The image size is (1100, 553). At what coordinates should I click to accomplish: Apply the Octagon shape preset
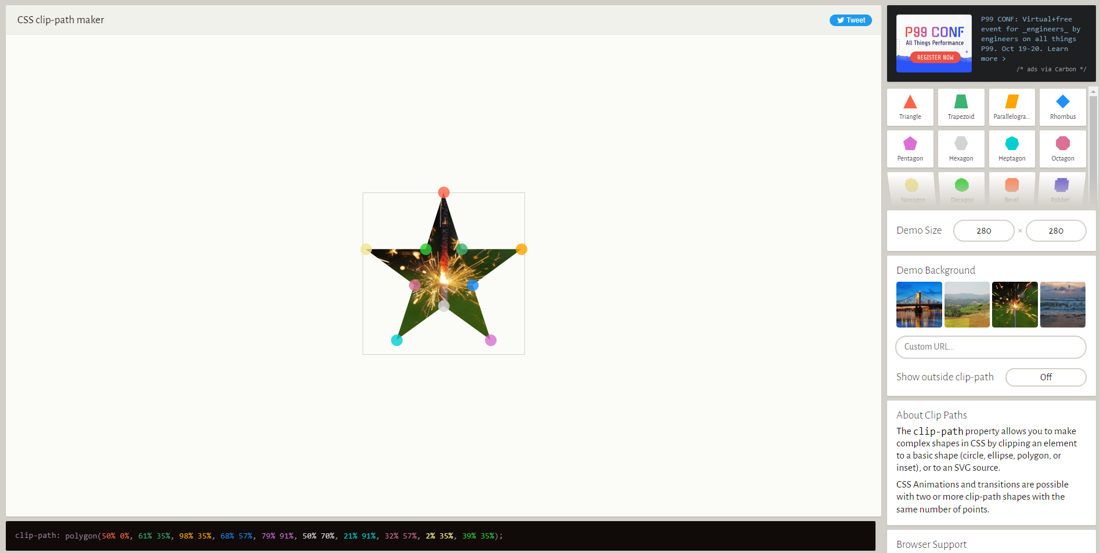[x=1062, y=149]
